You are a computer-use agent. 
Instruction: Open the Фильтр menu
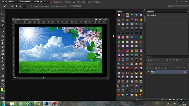tap(68, 2)
